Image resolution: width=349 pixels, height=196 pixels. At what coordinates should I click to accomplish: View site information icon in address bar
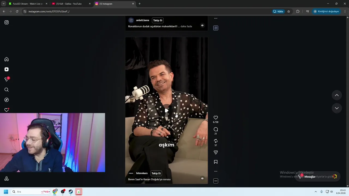pyautogui.click(x=25, y=11)
